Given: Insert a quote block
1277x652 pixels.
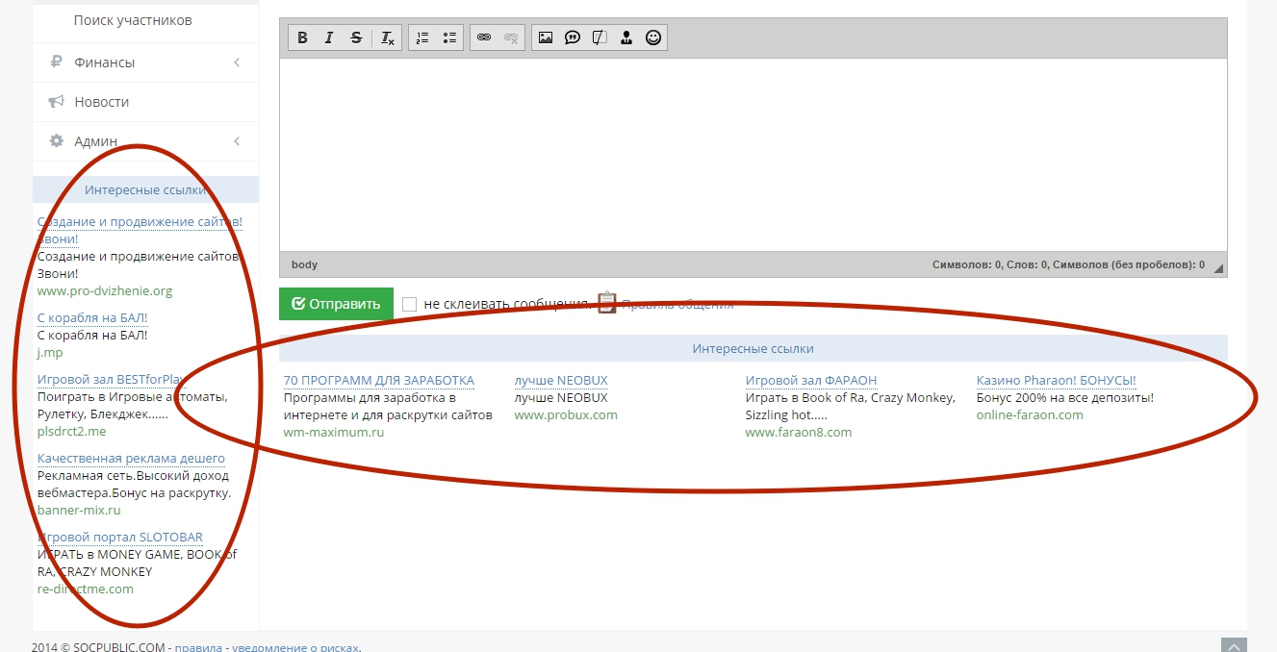Looking at the screenshot, I should (x=573, y=38).
